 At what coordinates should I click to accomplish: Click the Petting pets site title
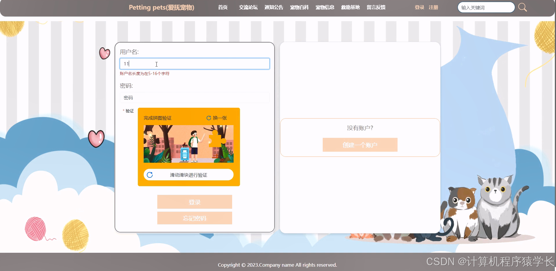click(x=162, y=8)
